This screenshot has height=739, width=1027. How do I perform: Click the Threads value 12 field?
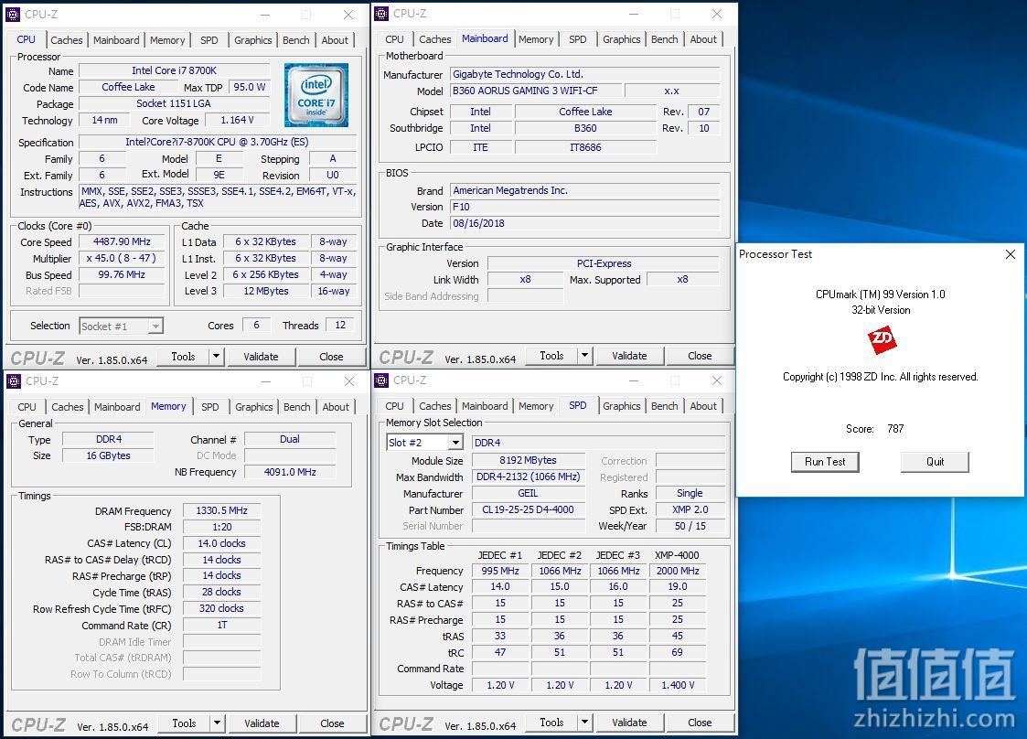pos(340,325)
